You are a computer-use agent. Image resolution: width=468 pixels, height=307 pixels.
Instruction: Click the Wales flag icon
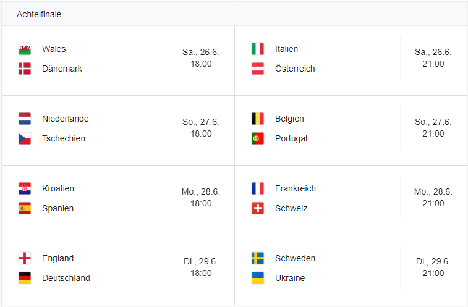point(25,49)
